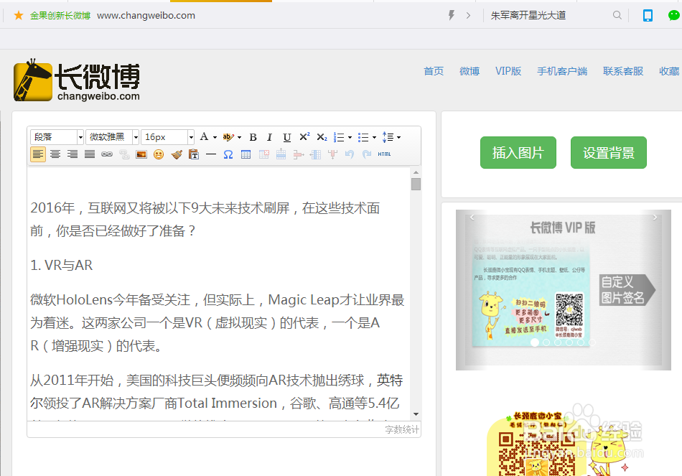Paste as plain text icon

(x=194, y=154)
